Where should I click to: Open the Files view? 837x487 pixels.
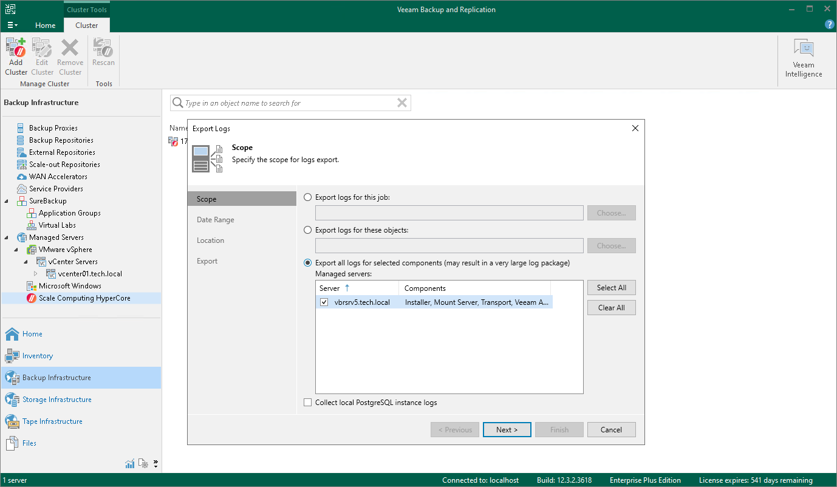29,443
